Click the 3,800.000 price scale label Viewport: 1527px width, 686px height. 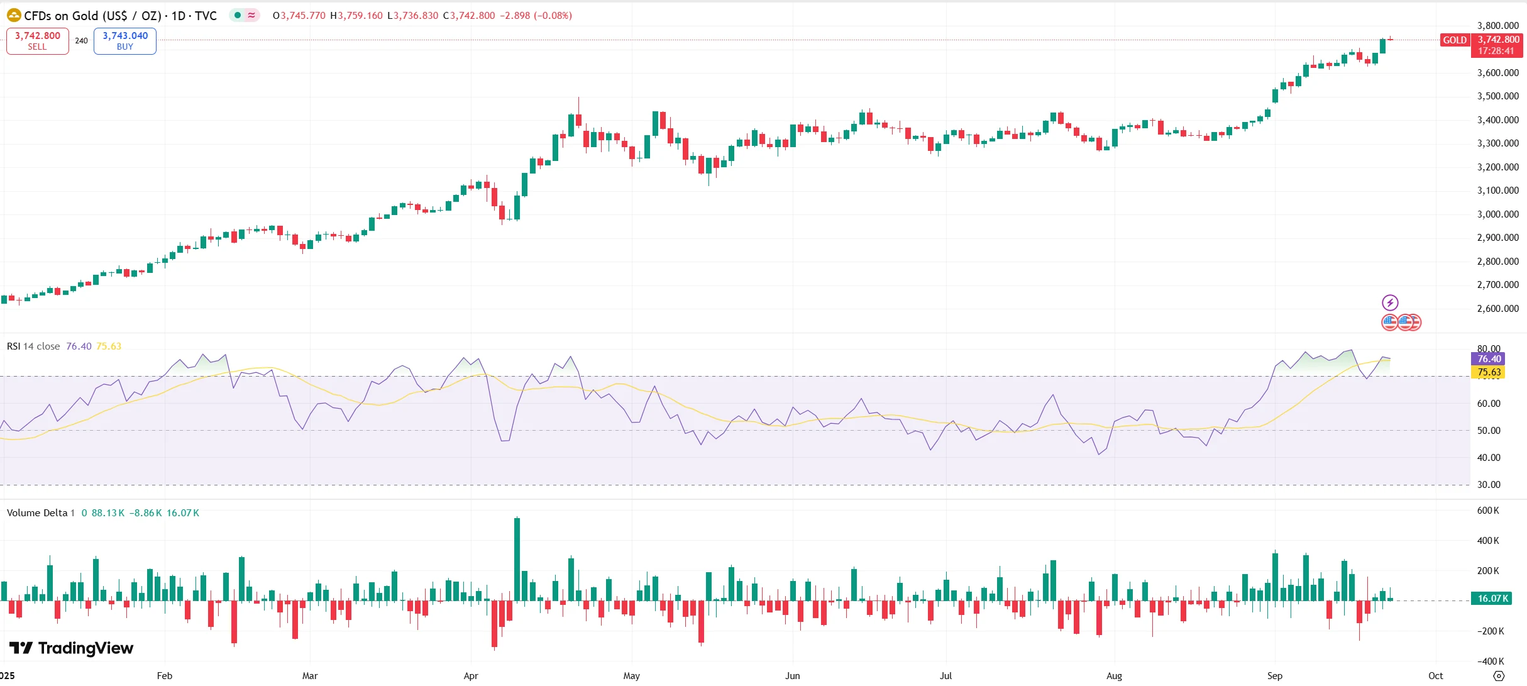(x=1497, y=26)
